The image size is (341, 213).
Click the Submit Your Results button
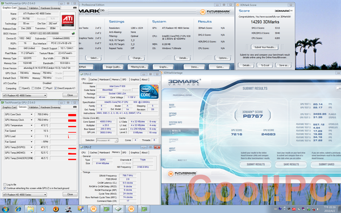[x=265, y=47]
